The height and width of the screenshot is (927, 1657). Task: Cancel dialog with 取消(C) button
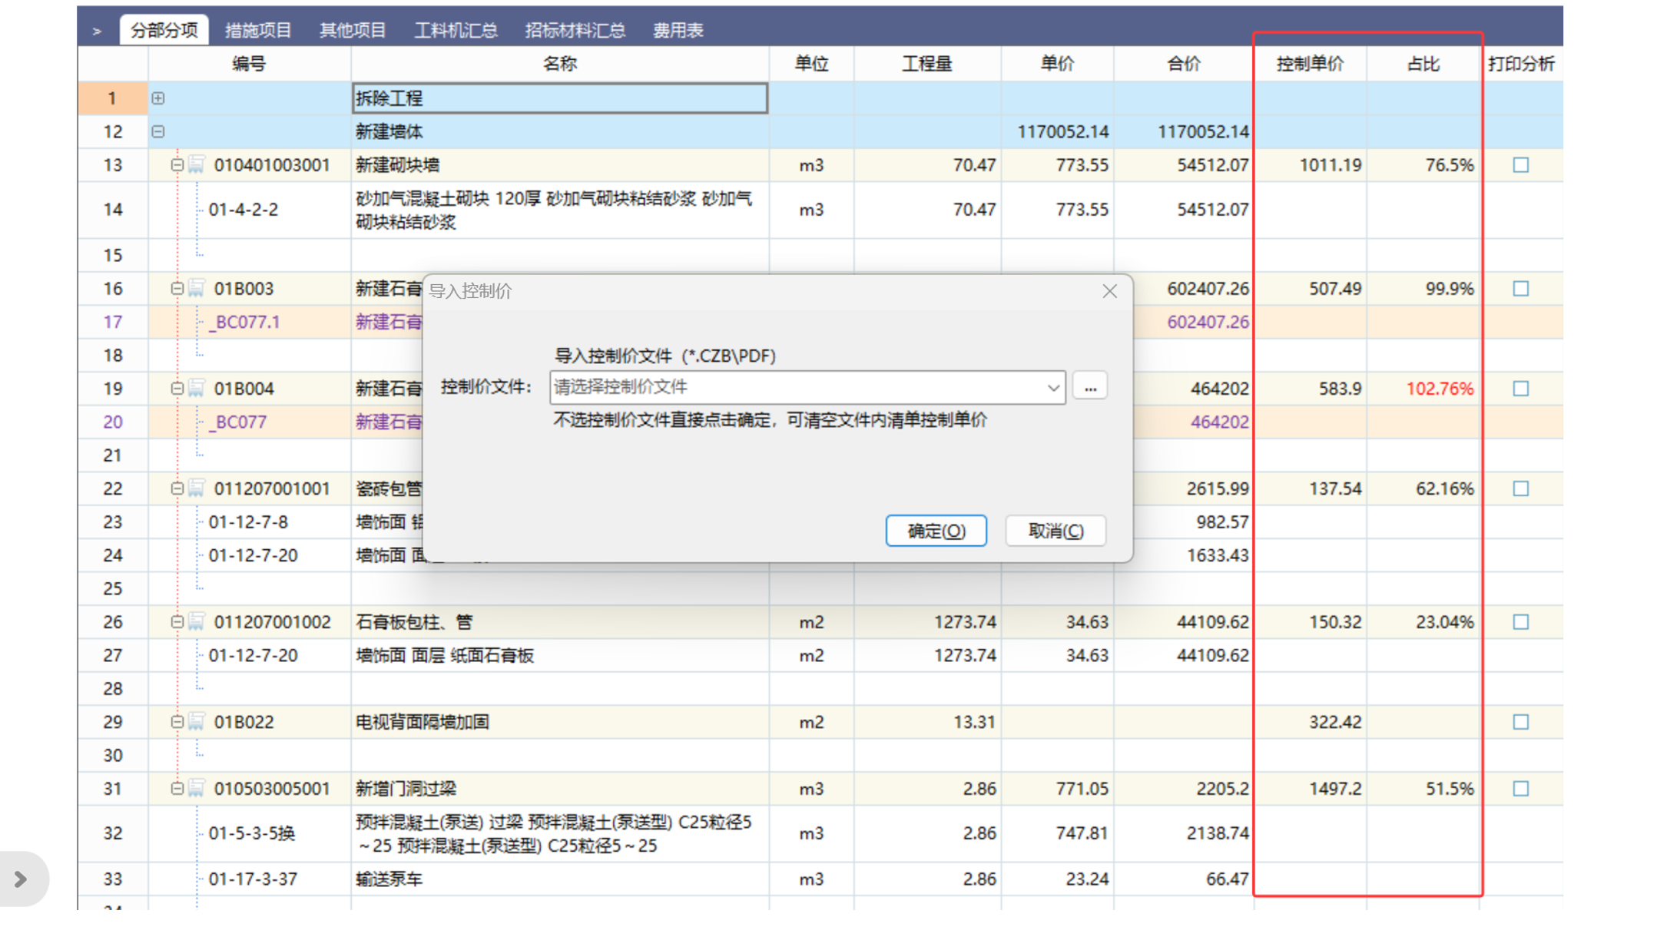1056,531
